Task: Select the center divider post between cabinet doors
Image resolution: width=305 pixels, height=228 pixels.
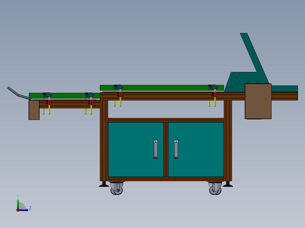Action: click(166, 149)
